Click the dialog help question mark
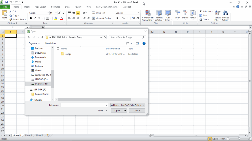 [x=144, y=43]
